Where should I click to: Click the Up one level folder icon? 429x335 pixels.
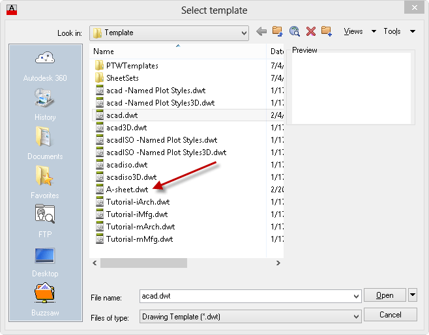[278, 31]
